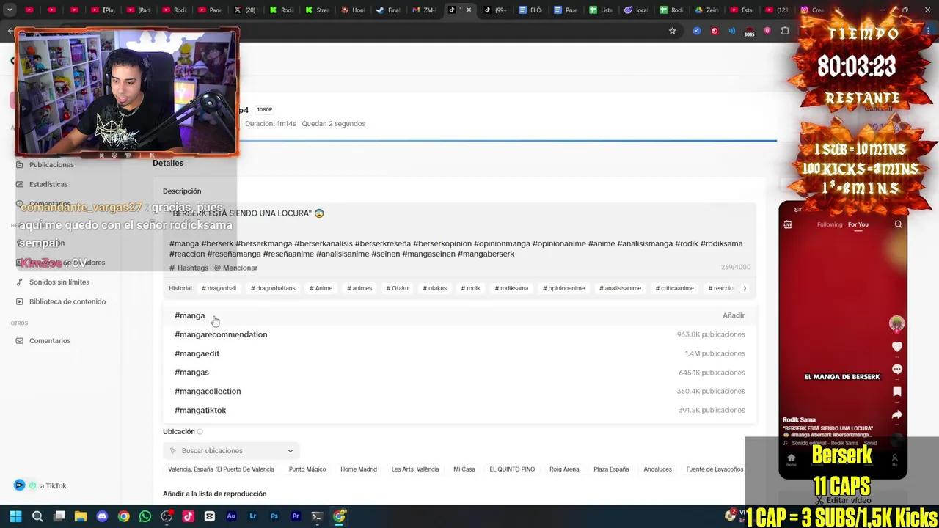The width and height of the screenshot is (939, 528).
Task: Switch to the Instagram browser tab
Action: tap(810, 10)
